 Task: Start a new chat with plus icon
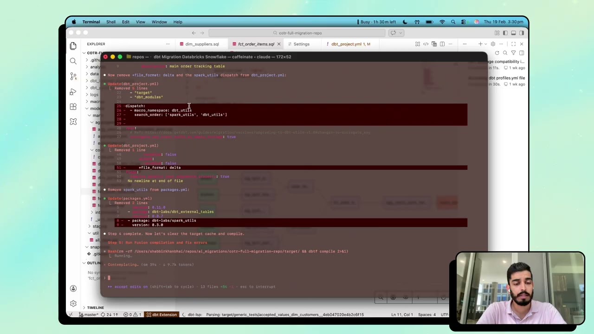480,44
